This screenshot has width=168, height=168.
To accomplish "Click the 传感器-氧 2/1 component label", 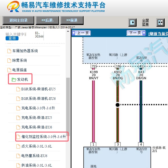I will 159,149.
